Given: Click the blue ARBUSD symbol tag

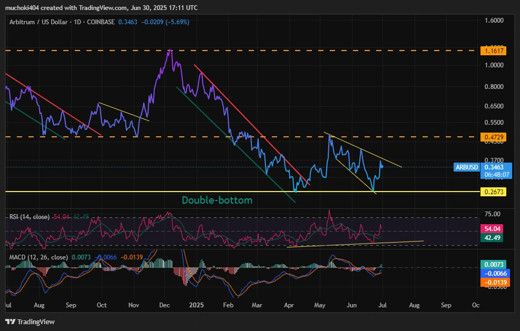Looking at the screenshot, I should [x=467, y=167].
